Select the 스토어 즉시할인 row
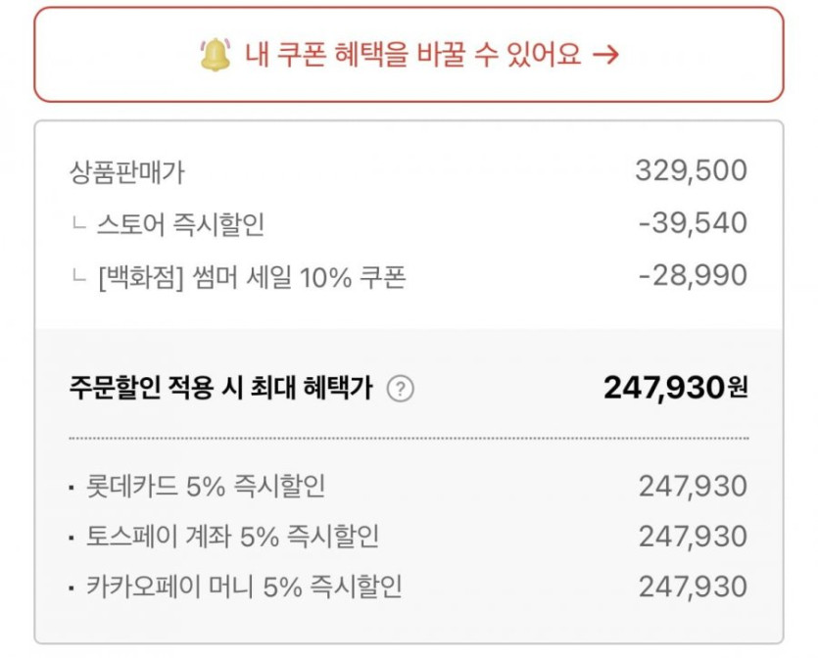818x658 pixels. (x=180, y=225)
